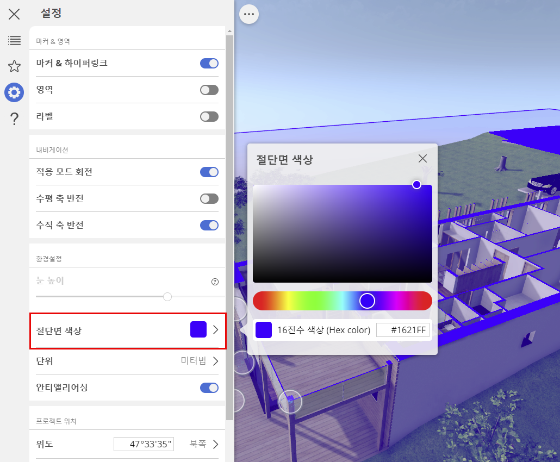
Task: Toggle 마커 & 하이퍼링크 switch off
Action: pos(209,63)
